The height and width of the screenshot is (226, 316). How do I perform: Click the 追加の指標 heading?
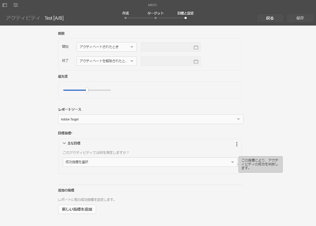pos(66,190)
